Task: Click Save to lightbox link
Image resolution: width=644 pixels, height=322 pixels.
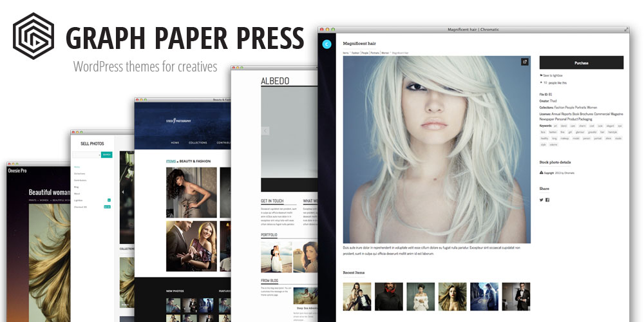Action: [553, 75]
